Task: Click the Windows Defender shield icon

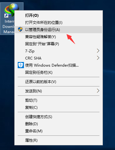Action: tap(21, 65)
